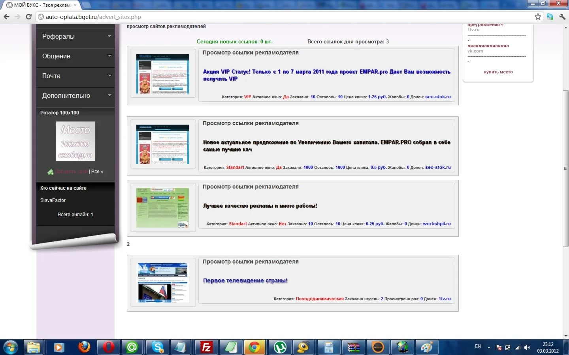
Task: Expand the Дополнительно sidebar menu
Action: pos(75,95)
